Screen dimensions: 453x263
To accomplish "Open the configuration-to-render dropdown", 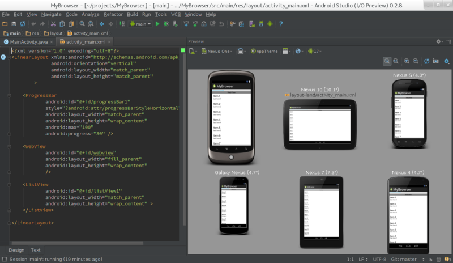I will 193,51.
